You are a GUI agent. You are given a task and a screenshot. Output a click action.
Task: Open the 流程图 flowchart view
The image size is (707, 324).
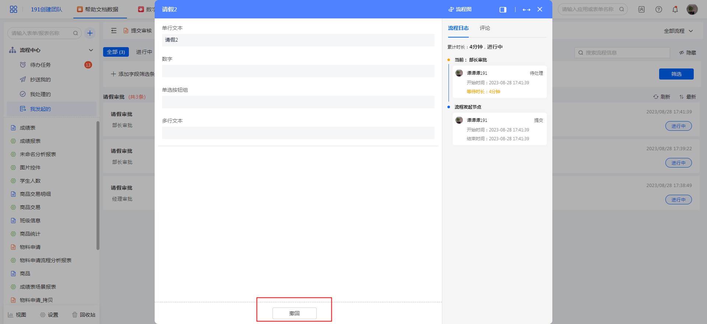coord(460,9)
